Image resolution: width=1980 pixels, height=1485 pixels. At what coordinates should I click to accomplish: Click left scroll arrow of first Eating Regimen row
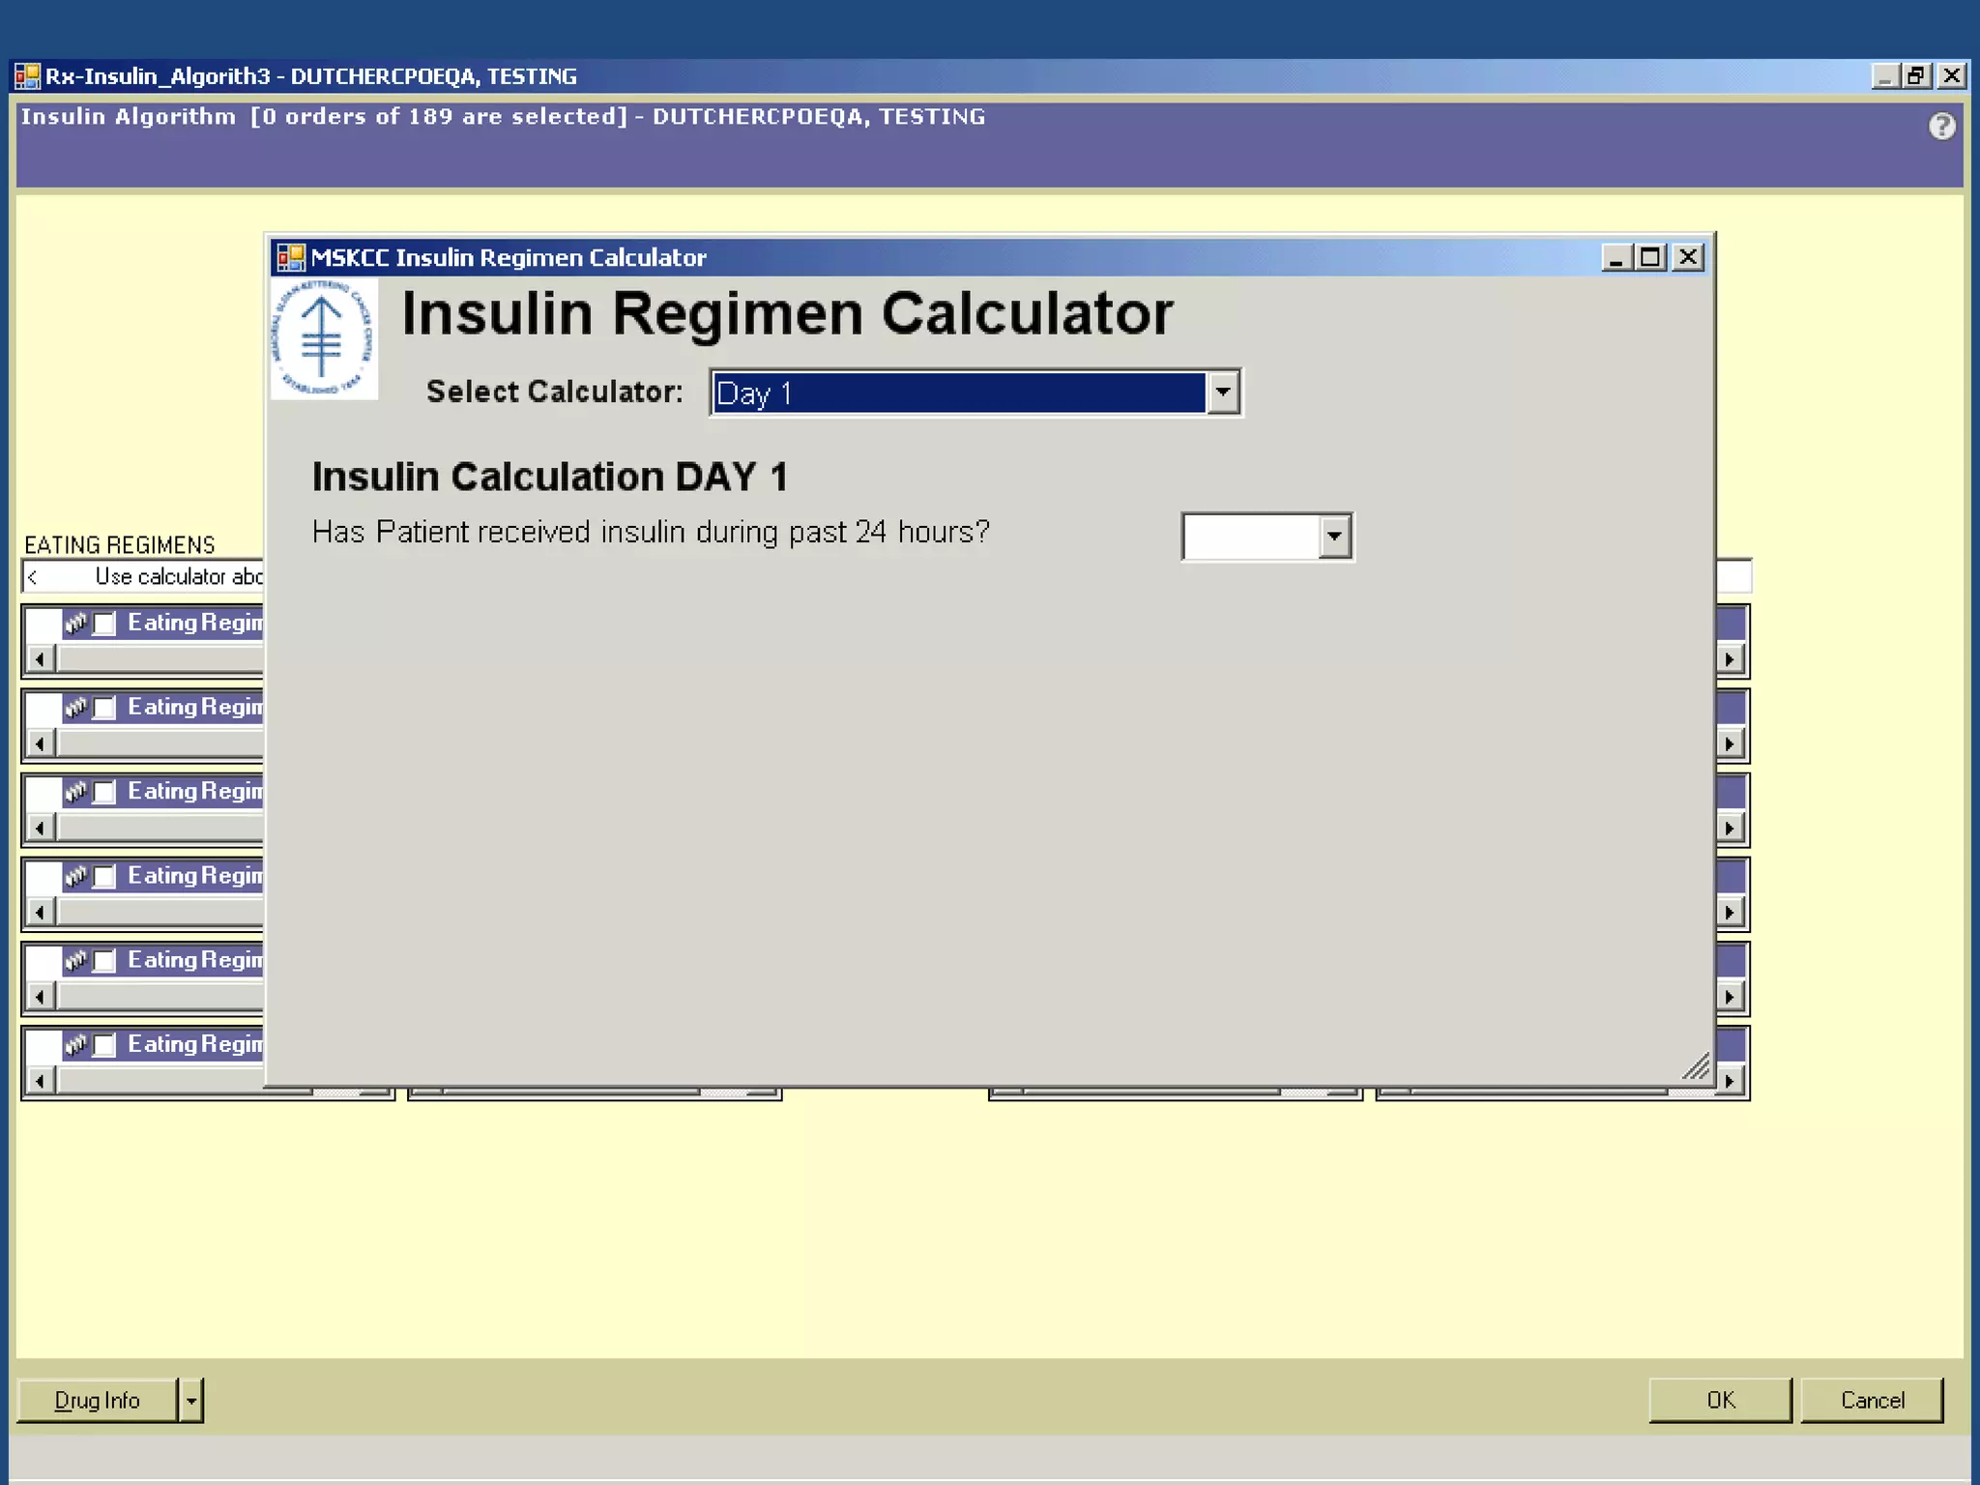(40, 659)
